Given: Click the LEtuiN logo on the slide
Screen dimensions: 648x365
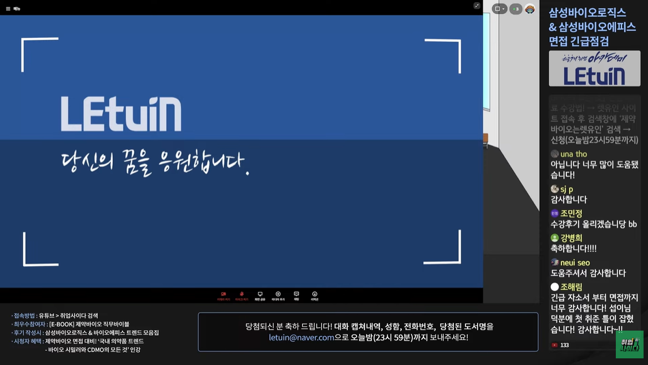Looking at the screenshot, I should point(121,114).
